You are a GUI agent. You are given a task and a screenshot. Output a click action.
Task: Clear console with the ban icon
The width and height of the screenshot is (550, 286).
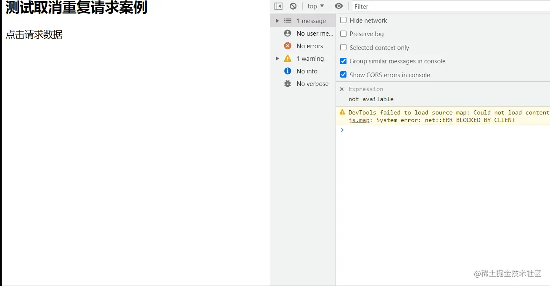(x=293, y=6)
